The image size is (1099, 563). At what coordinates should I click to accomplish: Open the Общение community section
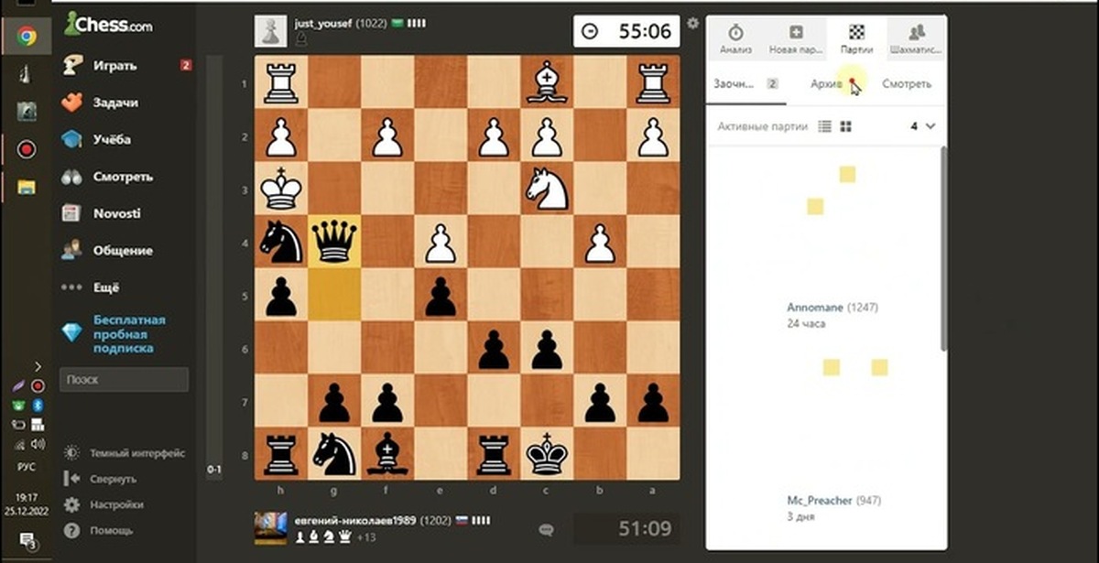tap(122, 250)
